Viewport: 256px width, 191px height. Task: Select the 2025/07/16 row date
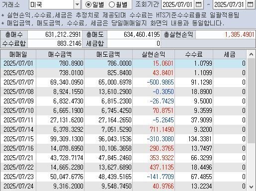tap(18, 148)
